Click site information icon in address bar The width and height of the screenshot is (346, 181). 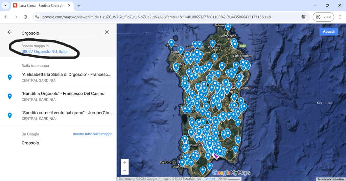point(37,17)
